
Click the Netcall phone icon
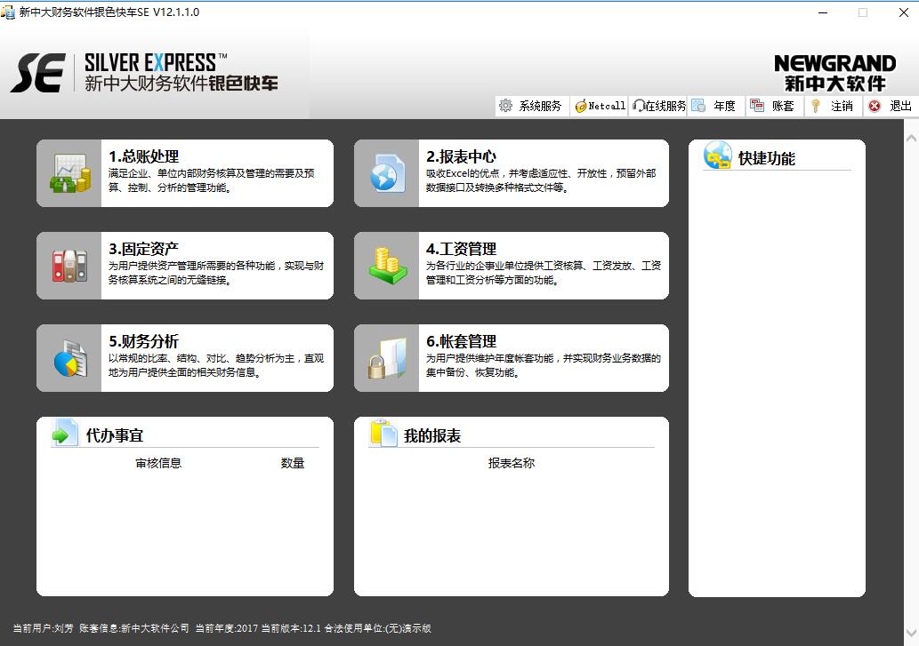[581, 106]
